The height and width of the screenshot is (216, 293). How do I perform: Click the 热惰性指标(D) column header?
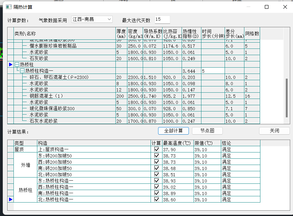(191, 34)
